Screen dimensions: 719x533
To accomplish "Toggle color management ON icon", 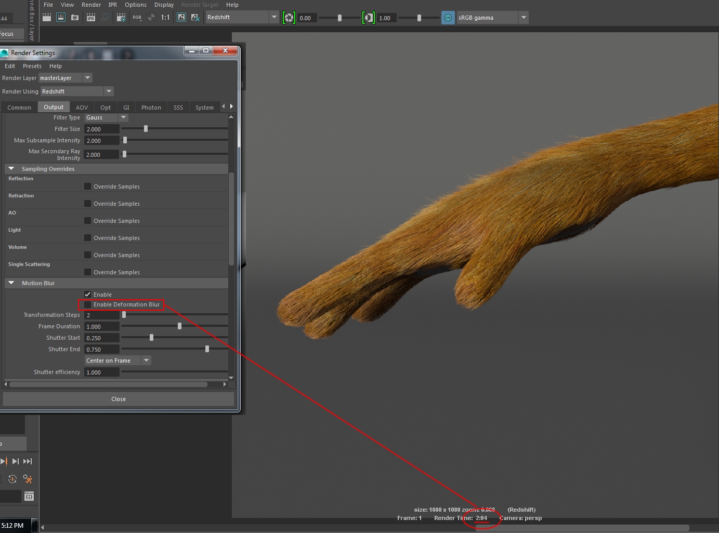I will pyautogui.click(x=448, y=18).
